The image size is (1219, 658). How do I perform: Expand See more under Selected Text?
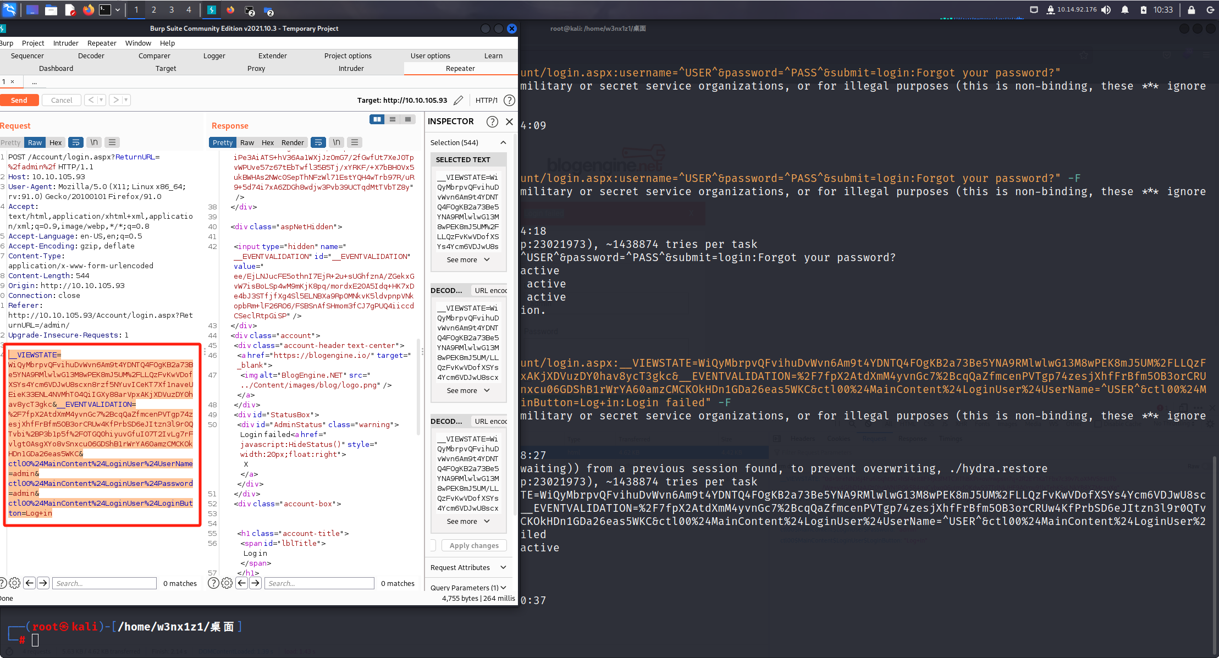pyautogui.click(x=468, y=259)
